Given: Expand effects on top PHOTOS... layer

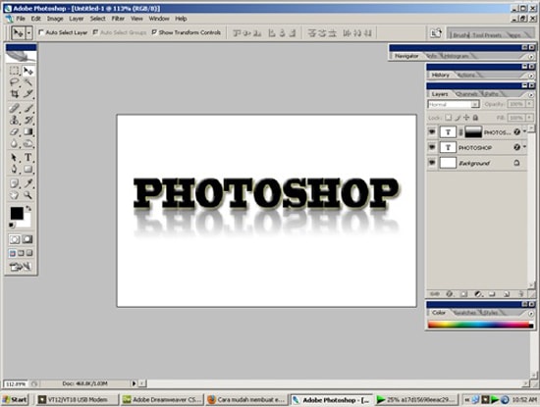Looking at the screenshot, I should point(524,131).
